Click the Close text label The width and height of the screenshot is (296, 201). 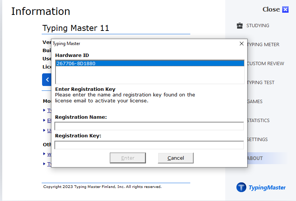coord(271,10)
